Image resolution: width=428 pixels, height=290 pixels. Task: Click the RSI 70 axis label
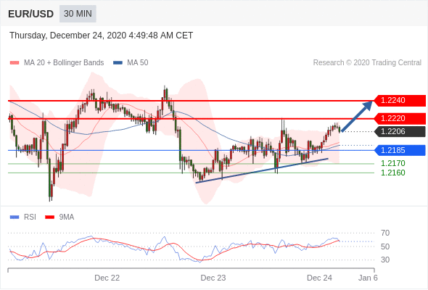coord(385,233)
